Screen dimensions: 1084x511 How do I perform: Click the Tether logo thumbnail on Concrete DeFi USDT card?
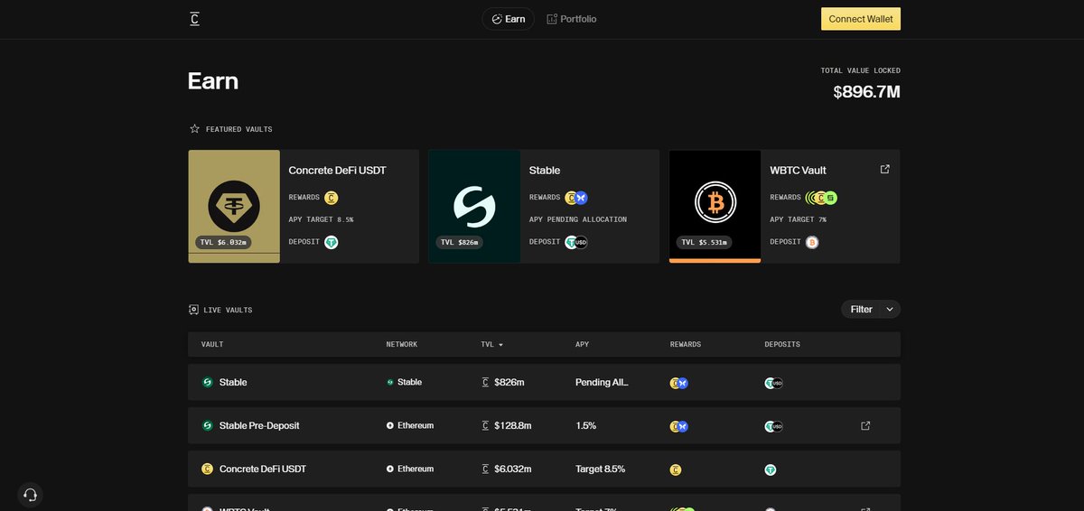point(234,207)
